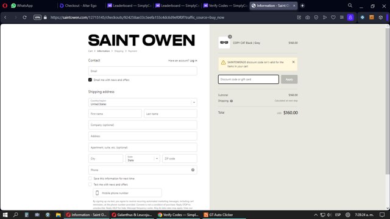
Task: Go back to previous page
Action: 5,18
